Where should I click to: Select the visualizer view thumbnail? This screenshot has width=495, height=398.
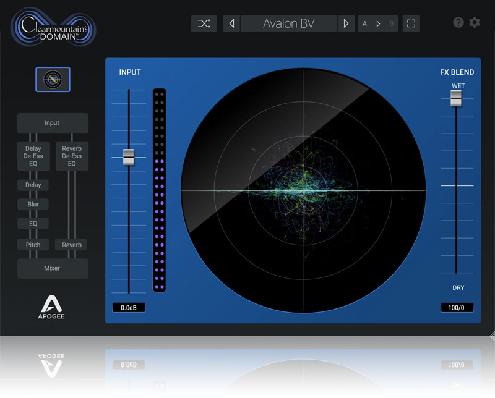click(53, 80)
